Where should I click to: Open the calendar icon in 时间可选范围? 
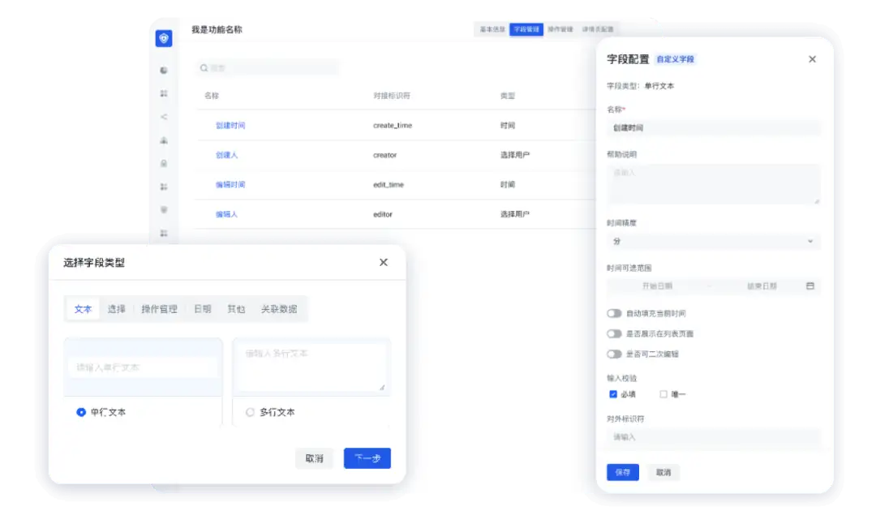pyautogui.click(x=810, y=286)
